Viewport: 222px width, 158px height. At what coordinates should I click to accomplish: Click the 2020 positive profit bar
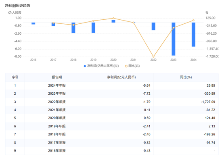click(x=113, y=21)
